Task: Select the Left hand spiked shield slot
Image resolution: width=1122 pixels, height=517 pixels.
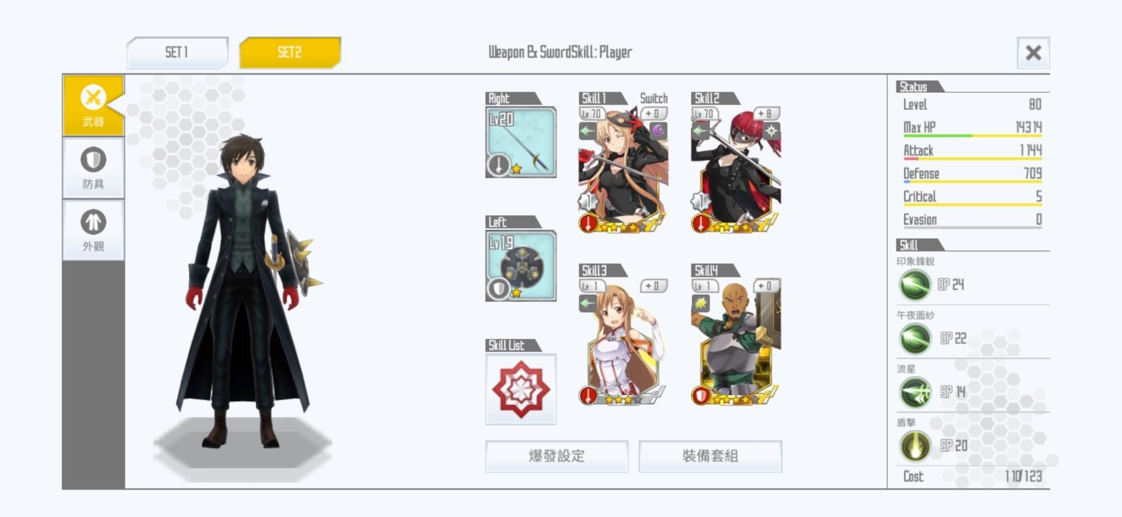Action: click(x=521, y=266)
